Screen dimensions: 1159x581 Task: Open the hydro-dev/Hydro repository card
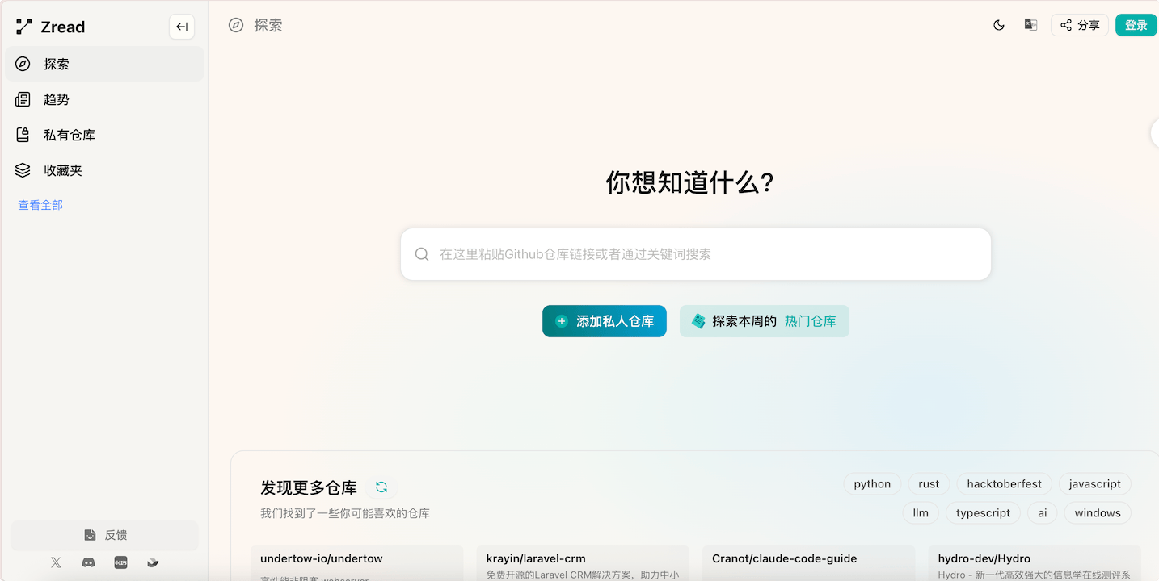coord(1035,563)
